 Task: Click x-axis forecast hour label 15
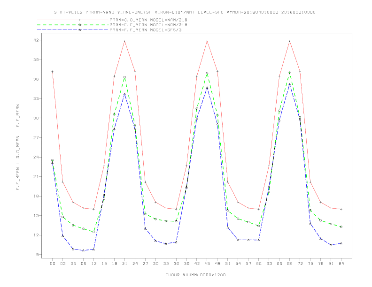pyautogui.click(x=104, y=264)
